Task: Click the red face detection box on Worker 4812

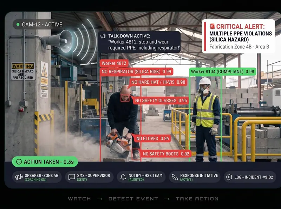Action: pos(125,98)
